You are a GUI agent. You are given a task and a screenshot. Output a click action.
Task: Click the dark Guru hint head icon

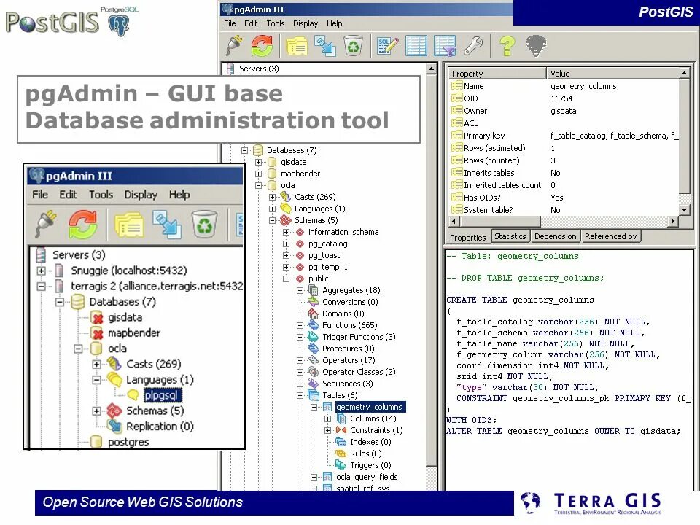pyautogui.click(x=536, y=45)
